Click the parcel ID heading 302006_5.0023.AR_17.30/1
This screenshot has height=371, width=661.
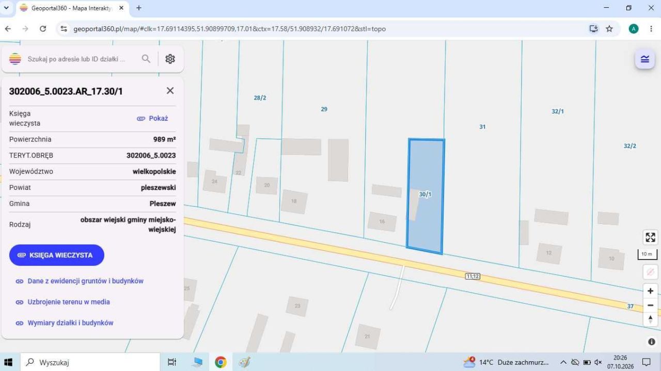point(66,91)
